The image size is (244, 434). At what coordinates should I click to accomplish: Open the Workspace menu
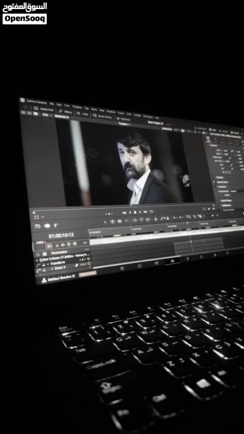tap(148, 117)
